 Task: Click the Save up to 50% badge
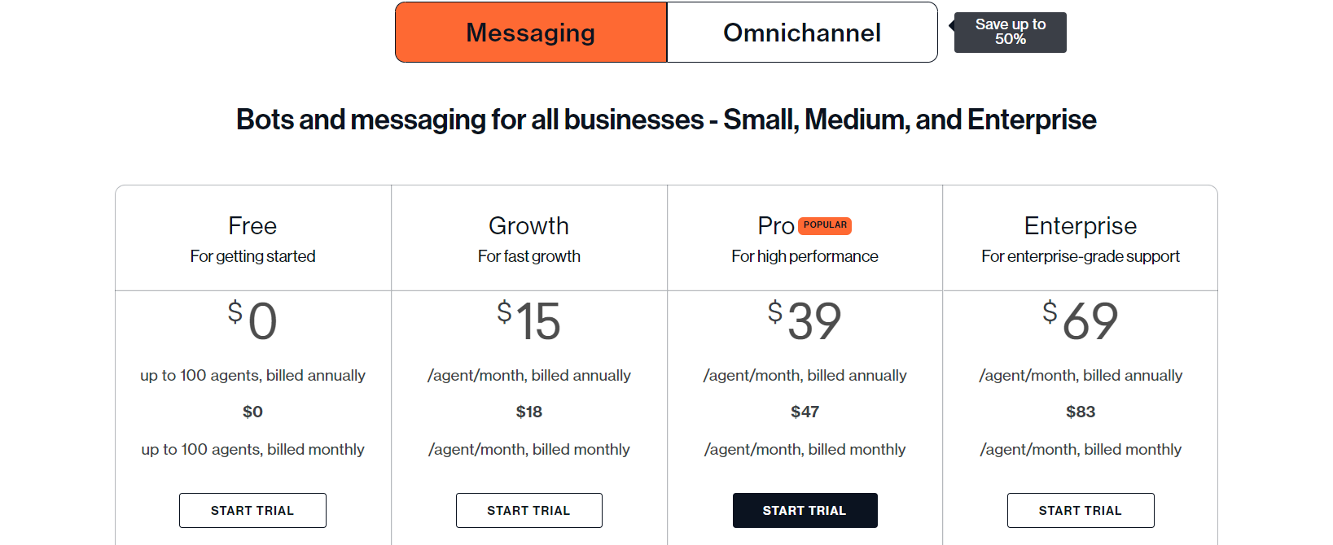1010,33
